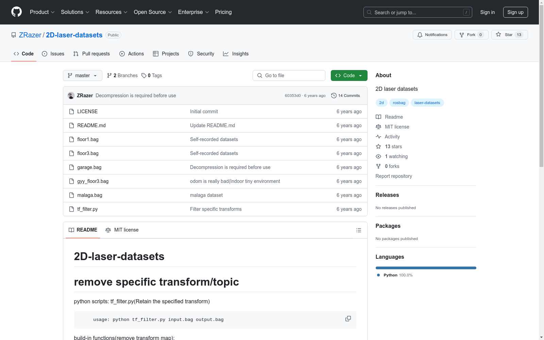
Task: Click the file icon next to garage.bag
Action: [x=71, y=167]
